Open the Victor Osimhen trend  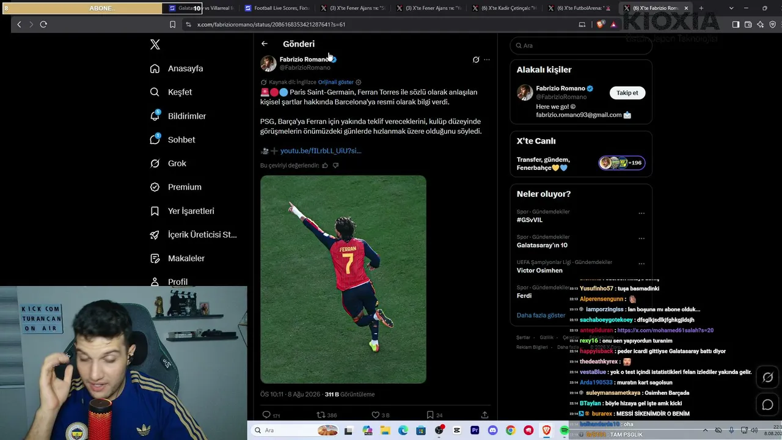(x=540, y=270)
